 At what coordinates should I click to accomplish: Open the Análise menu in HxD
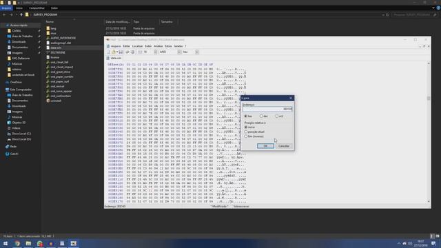(x=158, y=46)
